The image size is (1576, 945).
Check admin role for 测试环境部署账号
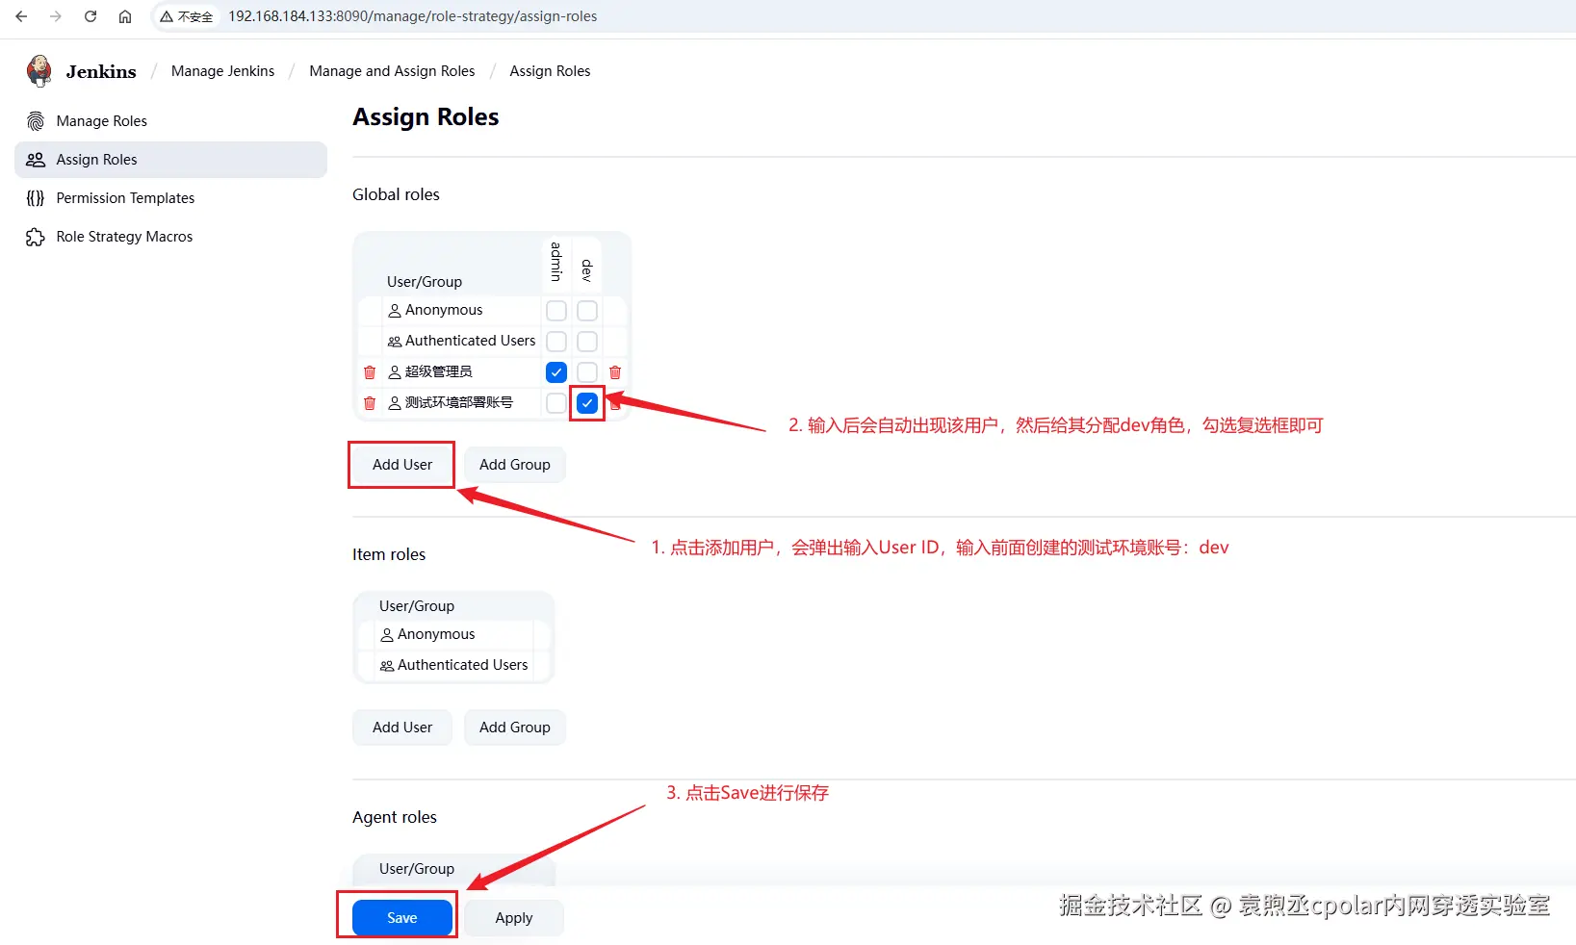coord(556,403)
